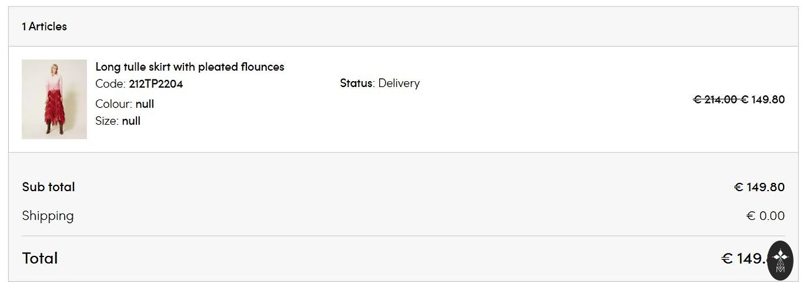Click the Size label
The width and height of the screenshot is (803, 290).
106,121
